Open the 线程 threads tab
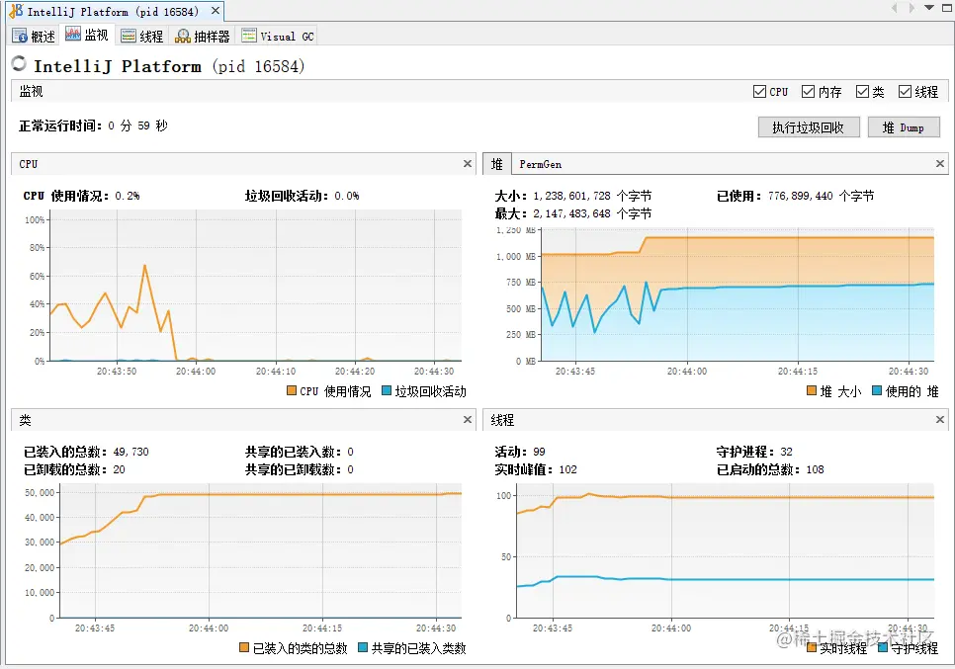 tap(142, 36)
